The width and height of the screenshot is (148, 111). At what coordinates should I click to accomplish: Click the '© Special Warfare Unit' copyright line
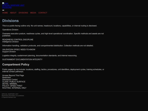[9, 97]
